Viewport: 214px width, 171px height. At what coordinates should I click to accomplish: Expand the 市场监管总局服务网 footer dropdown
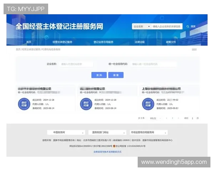pyautogui.click(x=149, y=133)
